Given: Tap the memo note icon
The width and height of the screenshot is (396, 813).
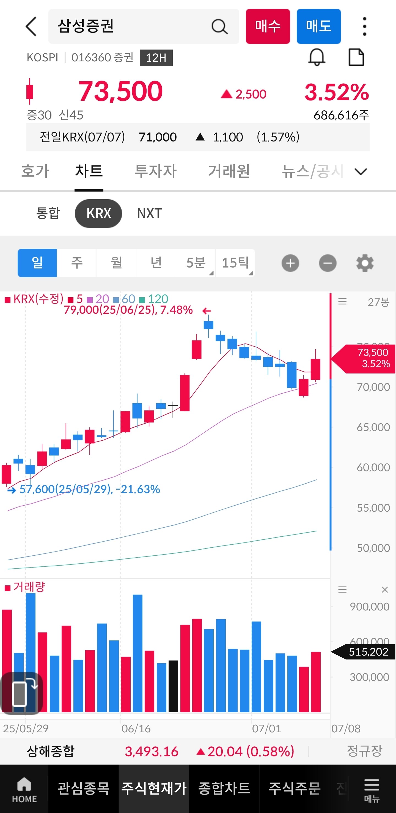Looking at the screenshot, I should click(x=356, y=58).
